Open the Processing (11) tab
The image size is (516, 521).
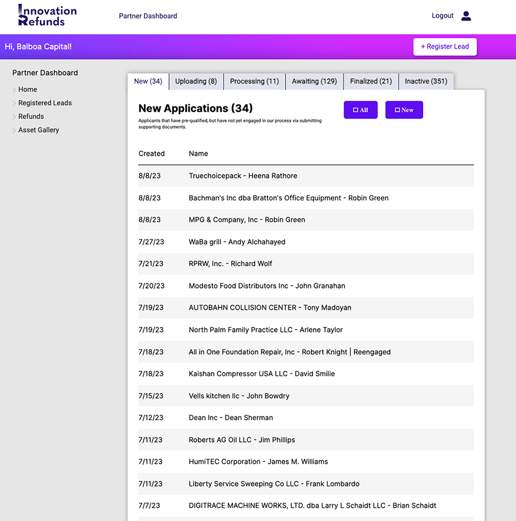pos(254,81)
